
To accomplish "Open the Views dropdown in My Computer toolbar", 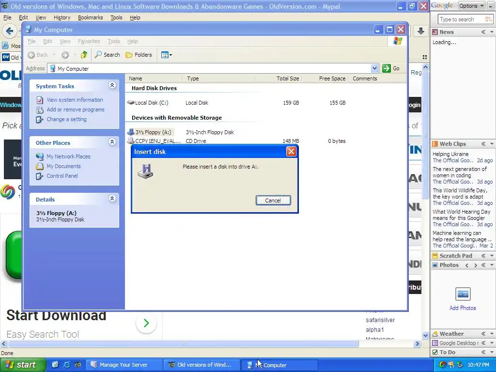I will pyautogui.click(x=167, y=55).
